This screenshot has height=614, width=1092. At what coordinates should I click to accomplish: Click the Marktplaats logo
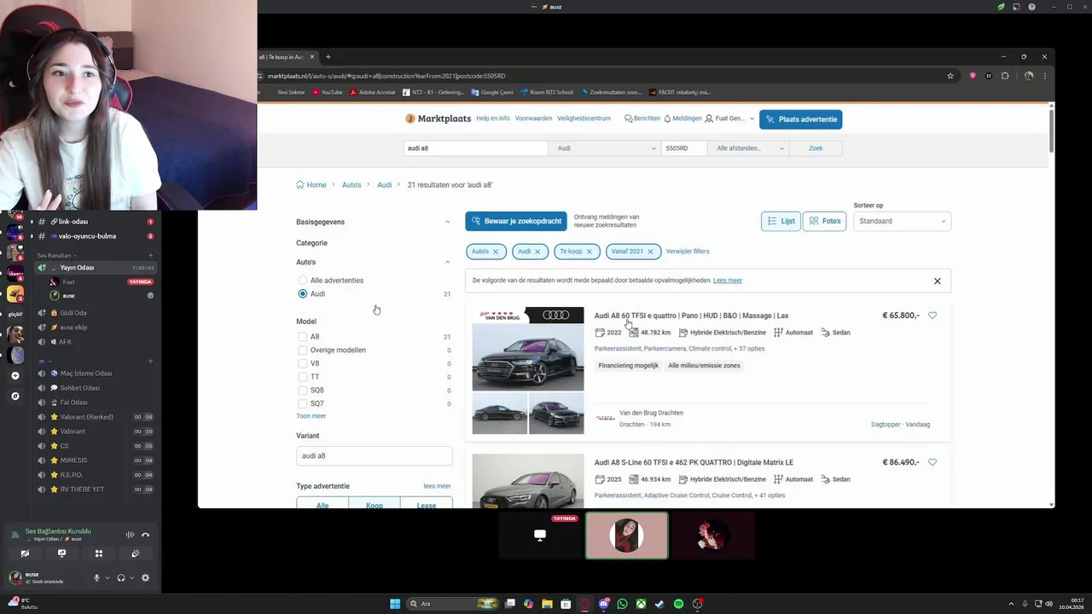click(x=439, y=119)
